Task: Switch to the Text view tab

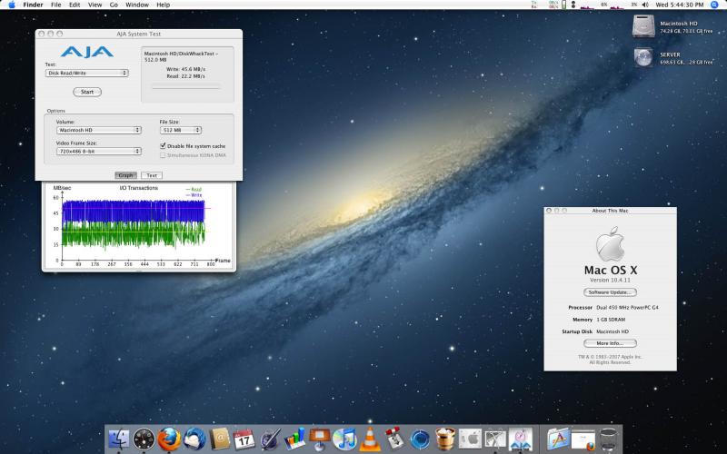Action: point(152,175)
